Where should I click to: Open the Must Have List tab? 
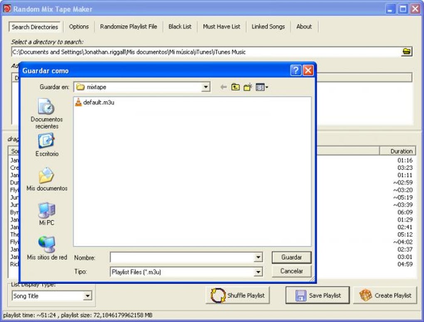222,27
